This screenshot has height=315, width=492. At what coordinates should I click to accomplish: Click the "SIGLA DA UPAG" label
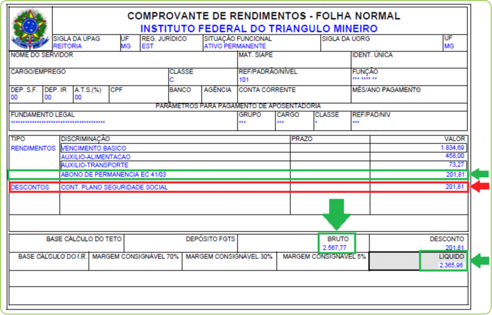pos(76,39)
